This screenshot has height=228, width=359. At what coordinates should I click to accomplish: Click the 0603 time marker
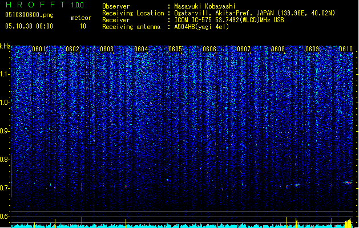click(x=107, y=49)
